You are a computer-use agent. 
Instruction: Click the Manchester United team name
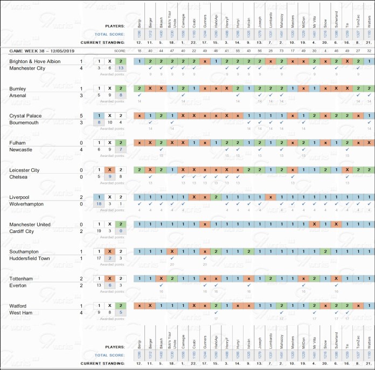pyautogui.click(x=30, y=224)
